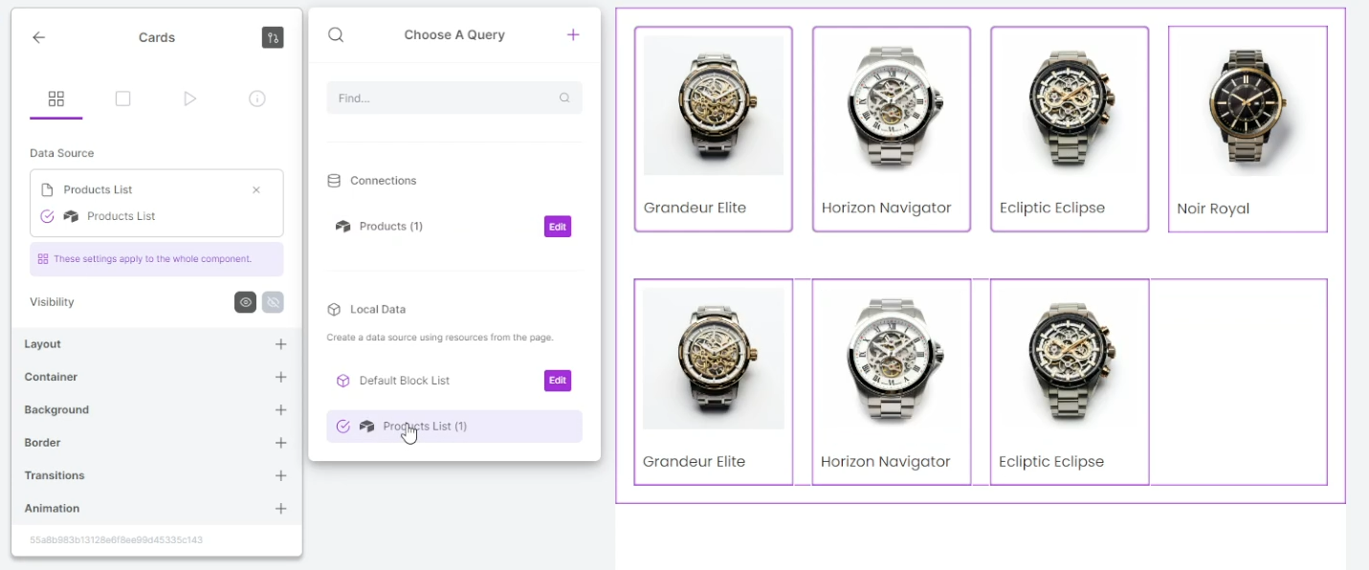Switch to the square style tab icon
Viewport: 1369px width, 570px height.
122,99
